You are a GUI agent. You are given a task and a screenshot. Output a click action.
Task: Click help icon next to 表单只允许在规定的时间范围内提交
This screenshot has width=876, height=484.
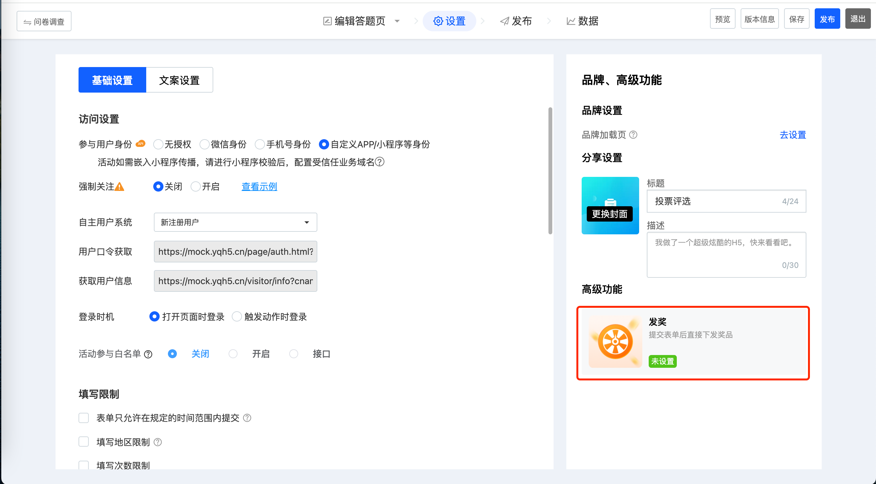[x=247, y=418]
